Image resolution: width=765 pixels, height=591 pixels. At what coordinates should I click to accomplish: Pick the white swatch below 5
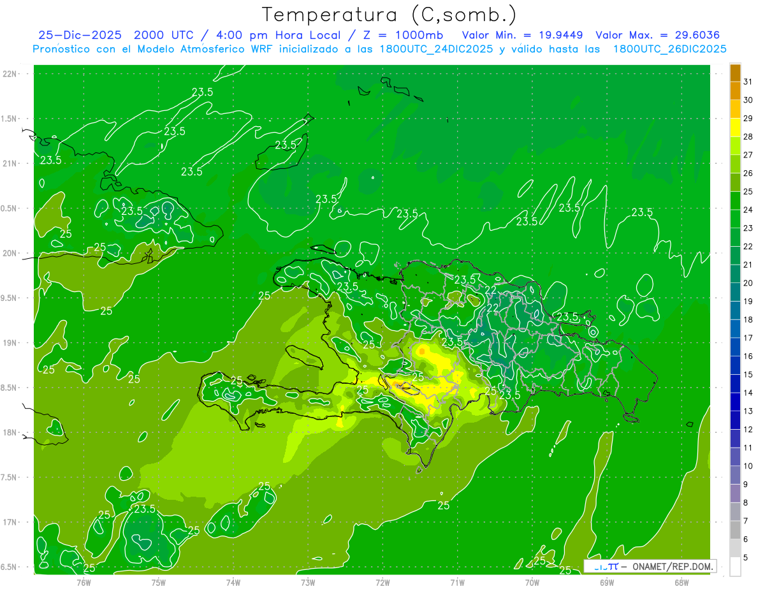coord(735,567)
